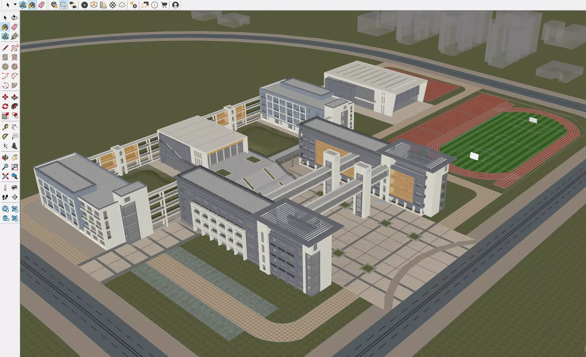
Task: Click the scene playback stamp icon
Action: pos(54,5)
